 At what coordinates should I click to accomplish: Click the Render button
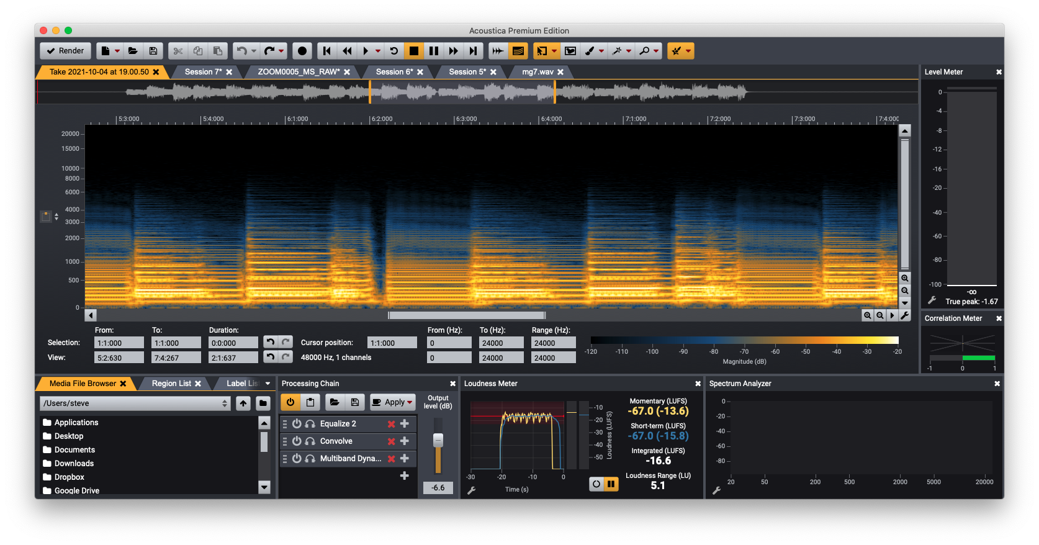coord(65,51)
